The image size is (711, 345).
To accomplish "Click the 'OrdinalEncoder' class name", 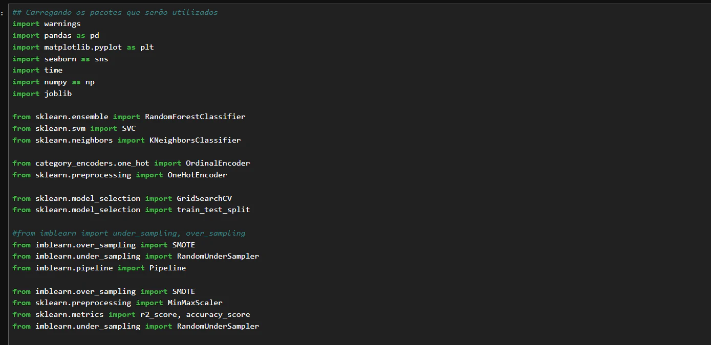I will pos(218,164).
